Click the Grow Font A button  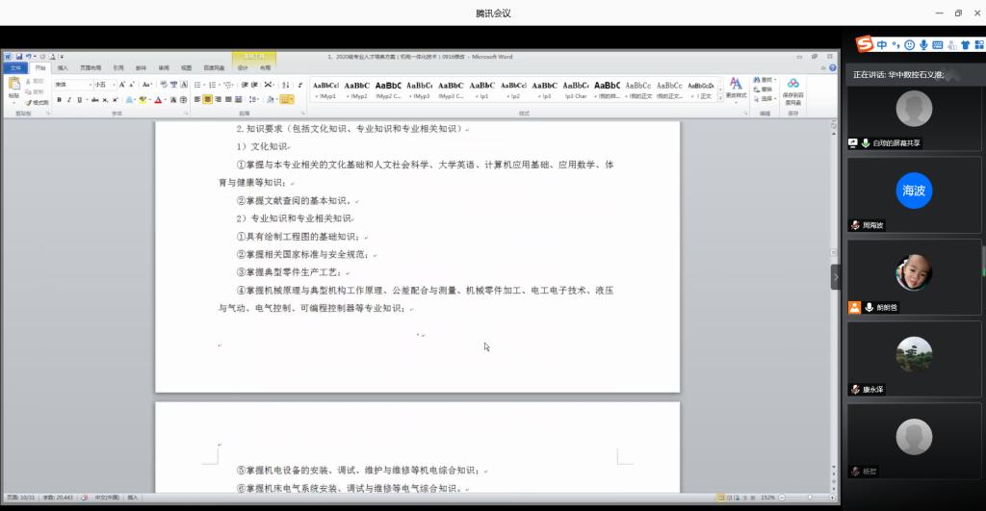point(122,85)
